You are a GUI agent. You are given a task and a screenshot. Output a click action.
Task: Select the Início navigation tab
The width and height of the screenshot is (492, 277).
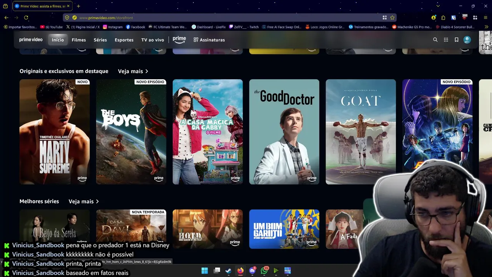(x=58, y=40)
